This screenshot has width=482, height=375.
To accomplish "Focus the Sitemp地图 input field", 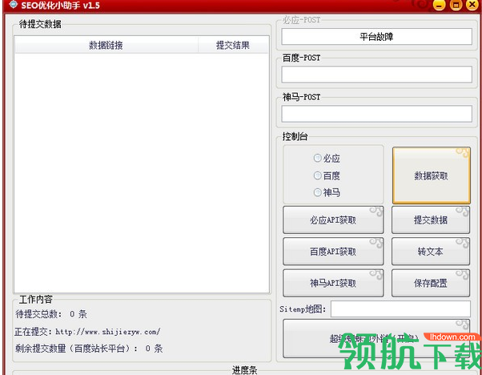I will 400,308.
